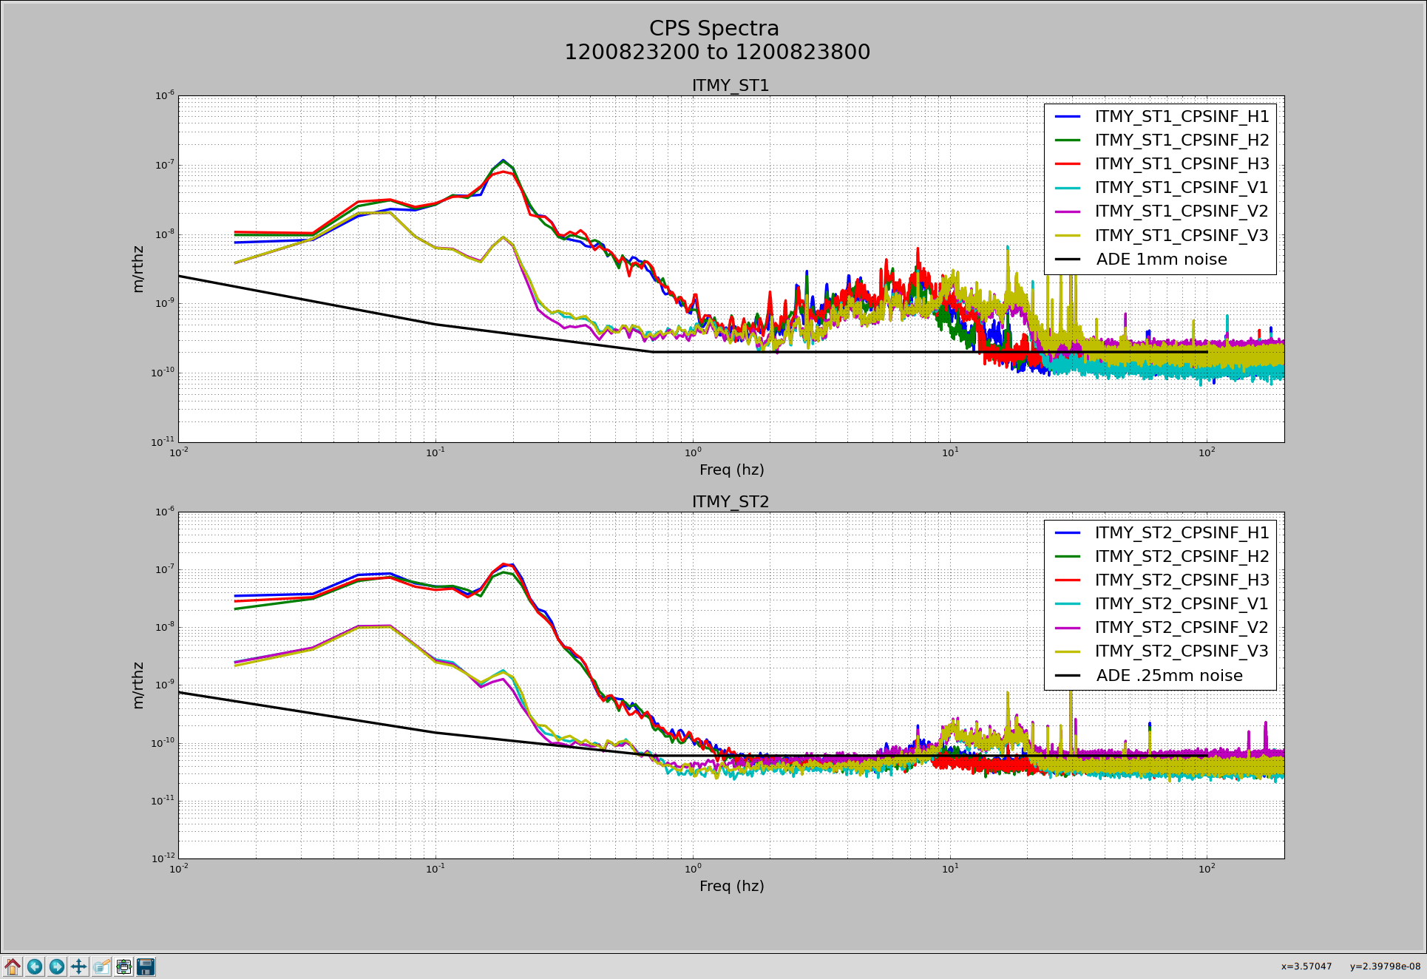Open Configure subplots tool

point(123,966)
